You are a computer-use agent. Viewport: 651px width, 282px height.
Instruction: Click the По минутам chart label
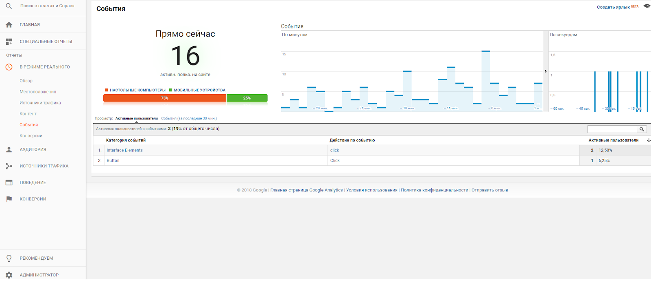tap(295, 35)
